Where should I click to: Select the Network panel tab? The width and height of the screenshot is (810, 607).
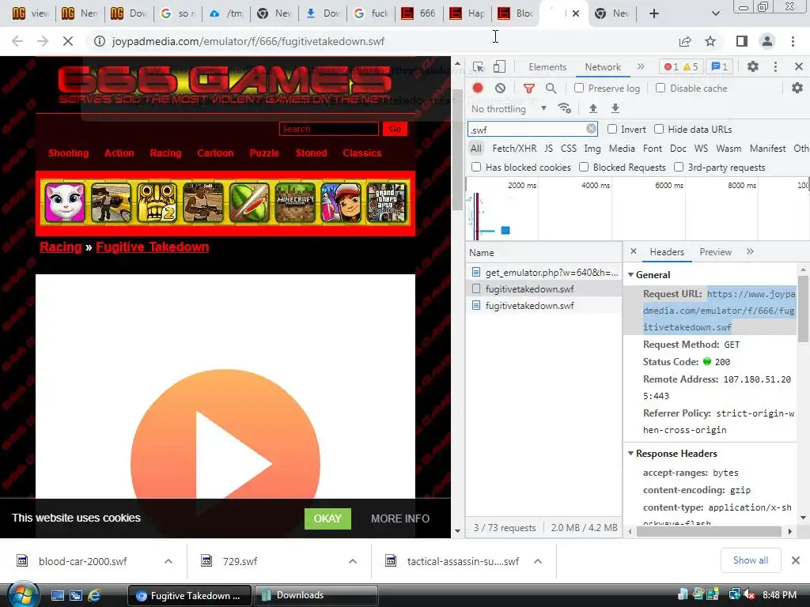(x=603, y=67)
